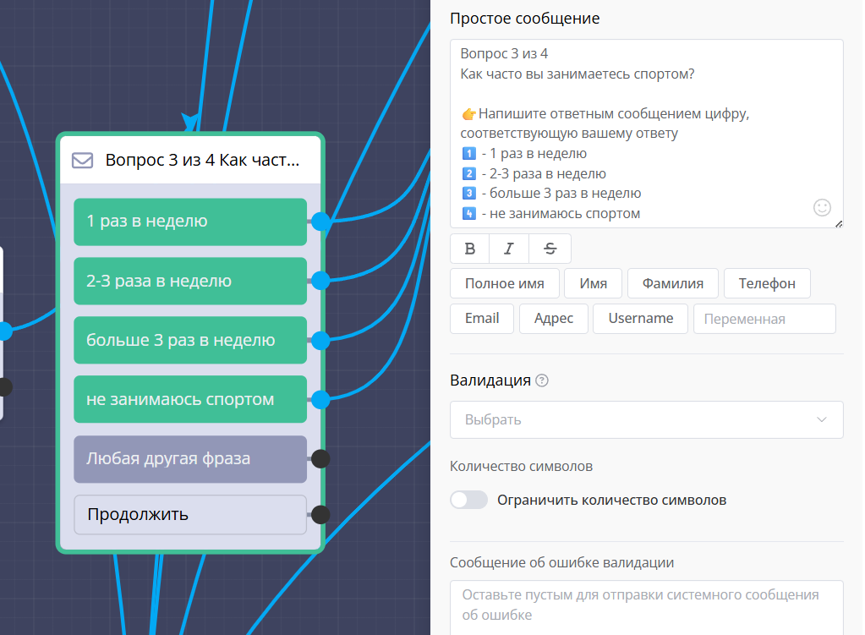The width and height of the screenshot is (865, 635).
Task: Insert the 'Полное имя' variable
Action: coord(504,283)
